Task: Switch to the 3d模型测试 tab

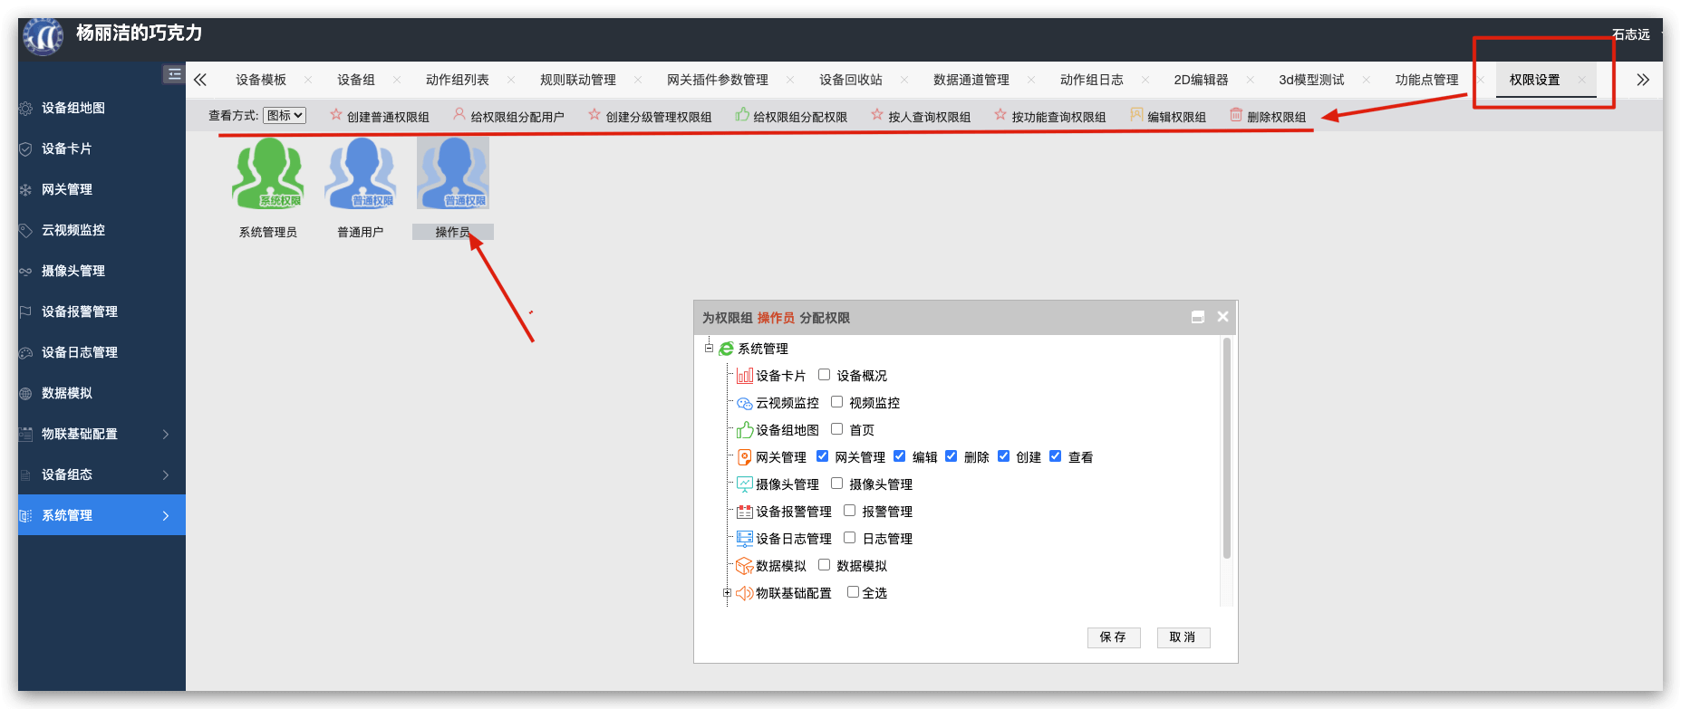Action: (x=1311, y=80)
